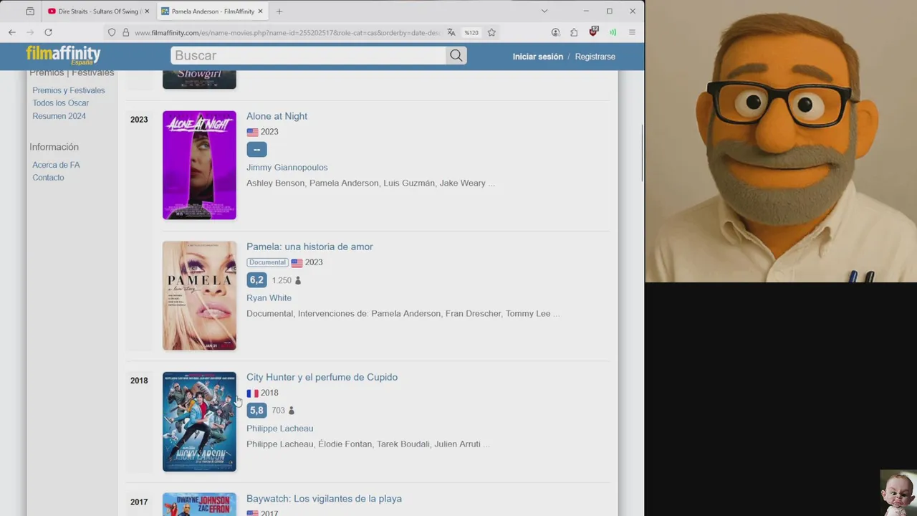Select the Pamela Anderson FilmAffinity tab
This screenshot has width=917, height=516.
tap(212, 11)
